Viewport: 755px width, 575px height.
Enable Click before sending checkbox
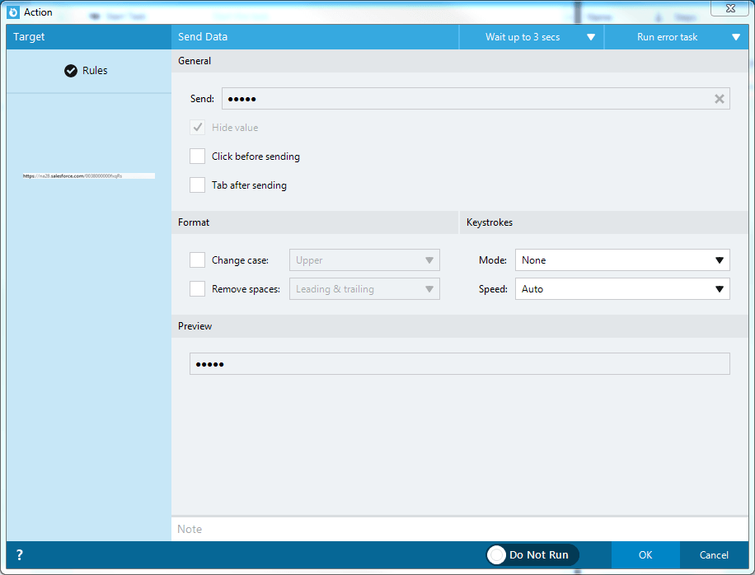click(198, 157)
